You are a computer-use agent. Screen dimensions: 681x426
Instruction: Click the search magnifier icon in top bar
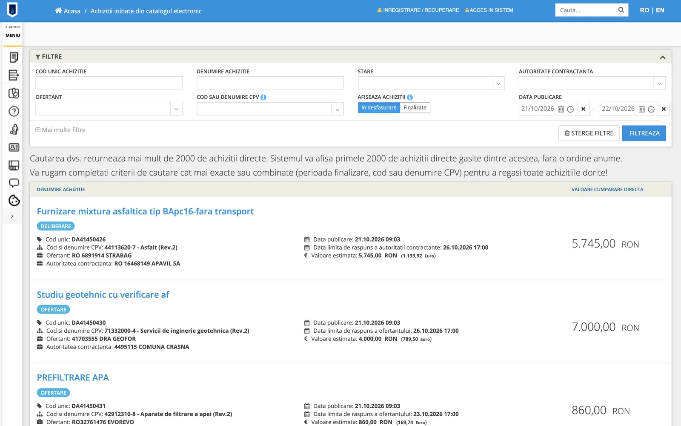coord(621,10)
